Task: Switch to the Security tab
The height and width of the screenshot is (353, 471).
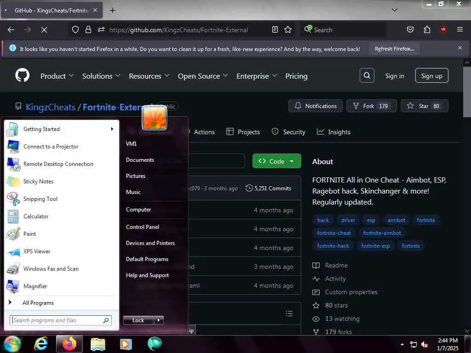Action: coord(288,132)
